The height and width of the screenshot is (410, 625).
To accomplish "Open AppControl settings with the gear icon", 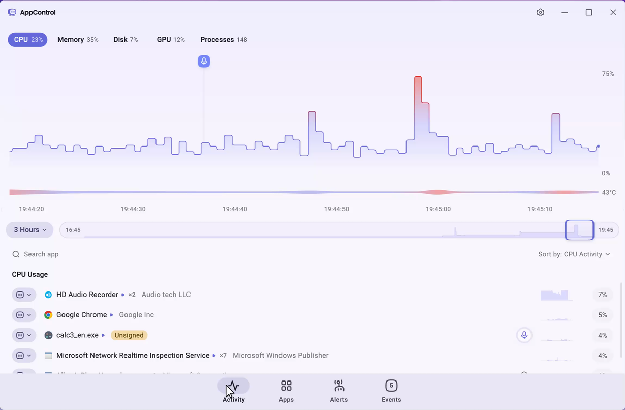I will click(x=541, y=12).
